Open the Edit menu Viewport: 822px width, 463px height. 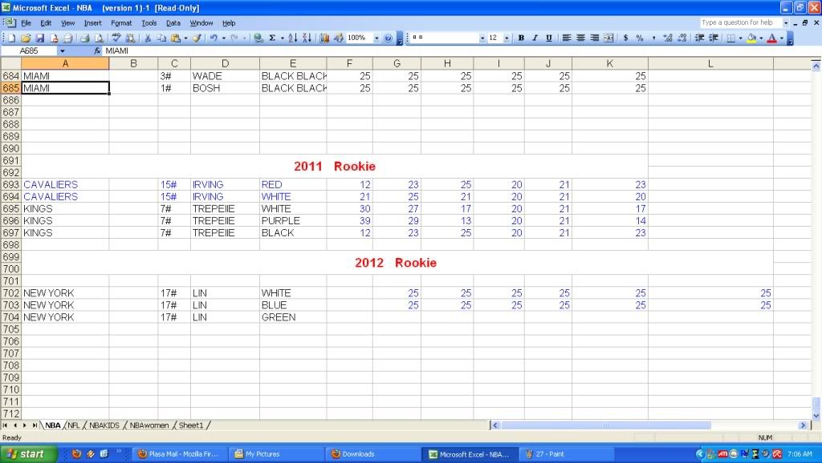pyautogui.click(x=46, y=23)
